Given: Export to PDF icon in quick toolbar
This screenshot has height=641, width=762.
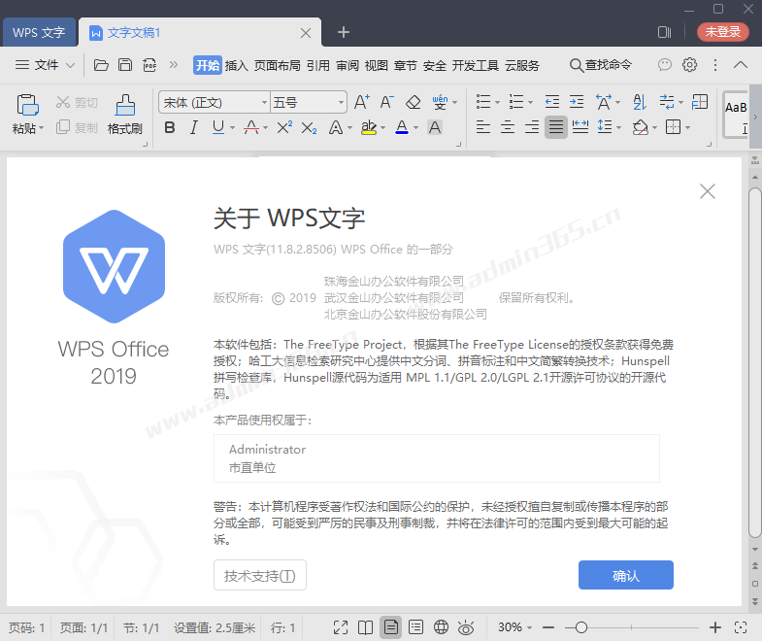Looking at the screenshot, I should point(149,65).
